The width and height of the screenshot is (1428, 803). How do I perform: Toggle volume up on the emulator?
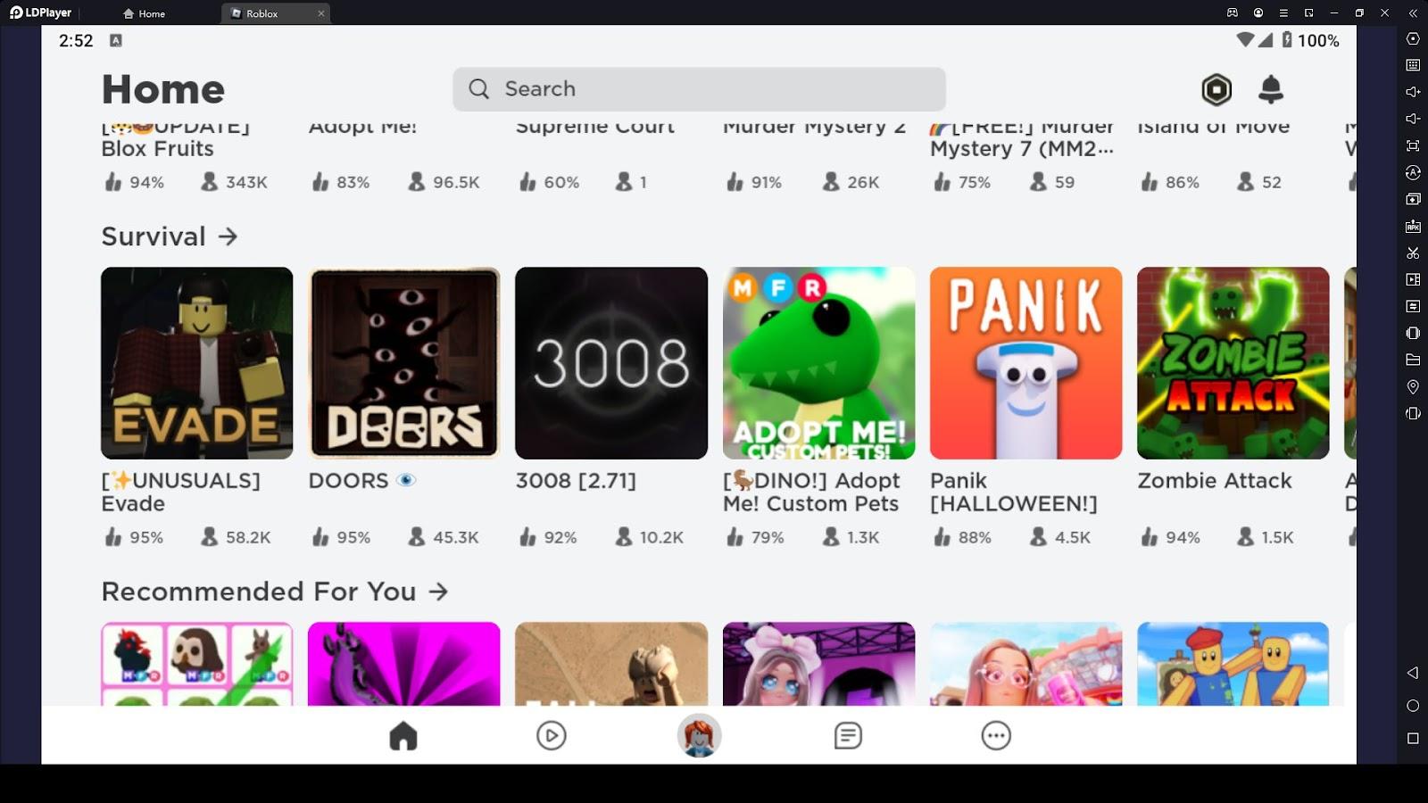point(1413,92)
